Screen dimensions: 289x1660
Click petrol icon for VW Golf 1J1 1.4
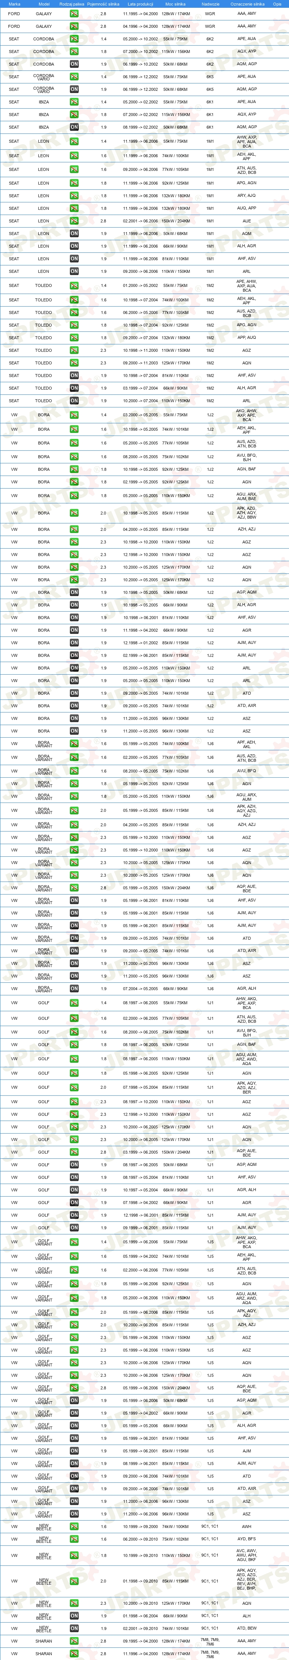pos(75,1003)
